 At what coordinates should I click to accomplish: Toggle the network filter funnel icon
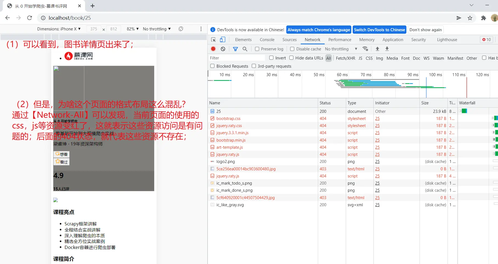235,49
